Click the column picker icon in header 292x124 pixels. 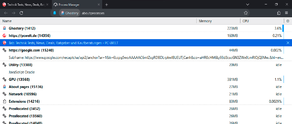[x=288, y=21]
